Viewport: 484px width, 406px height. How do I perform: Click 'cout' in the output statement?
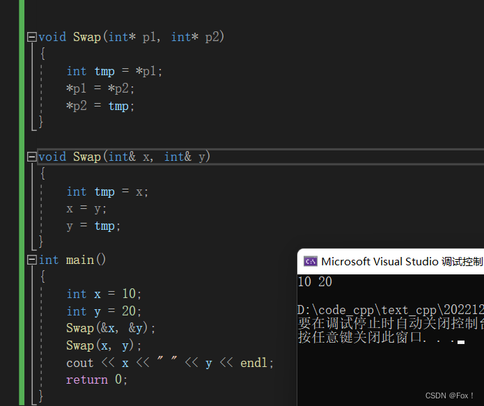point(79,363)
